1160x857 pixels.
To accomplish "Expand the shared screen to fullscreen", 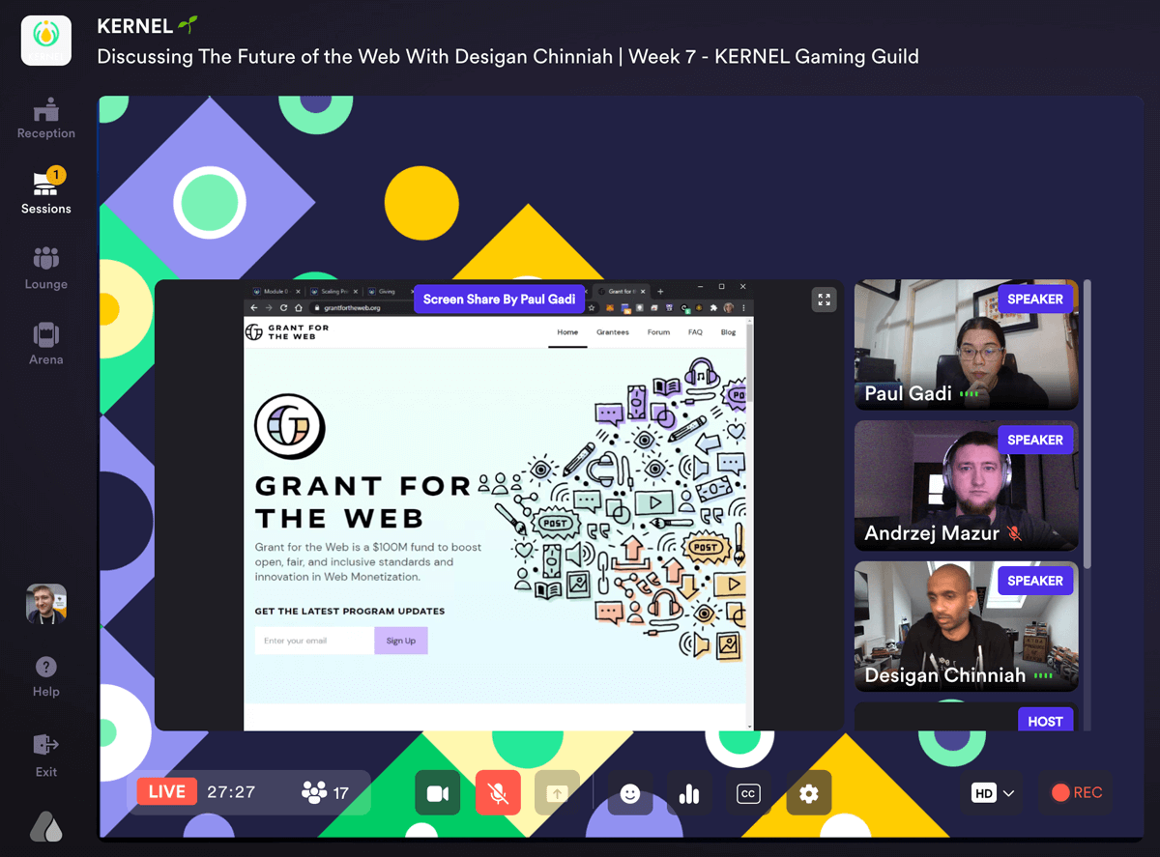I will click(x=824, y=300).
